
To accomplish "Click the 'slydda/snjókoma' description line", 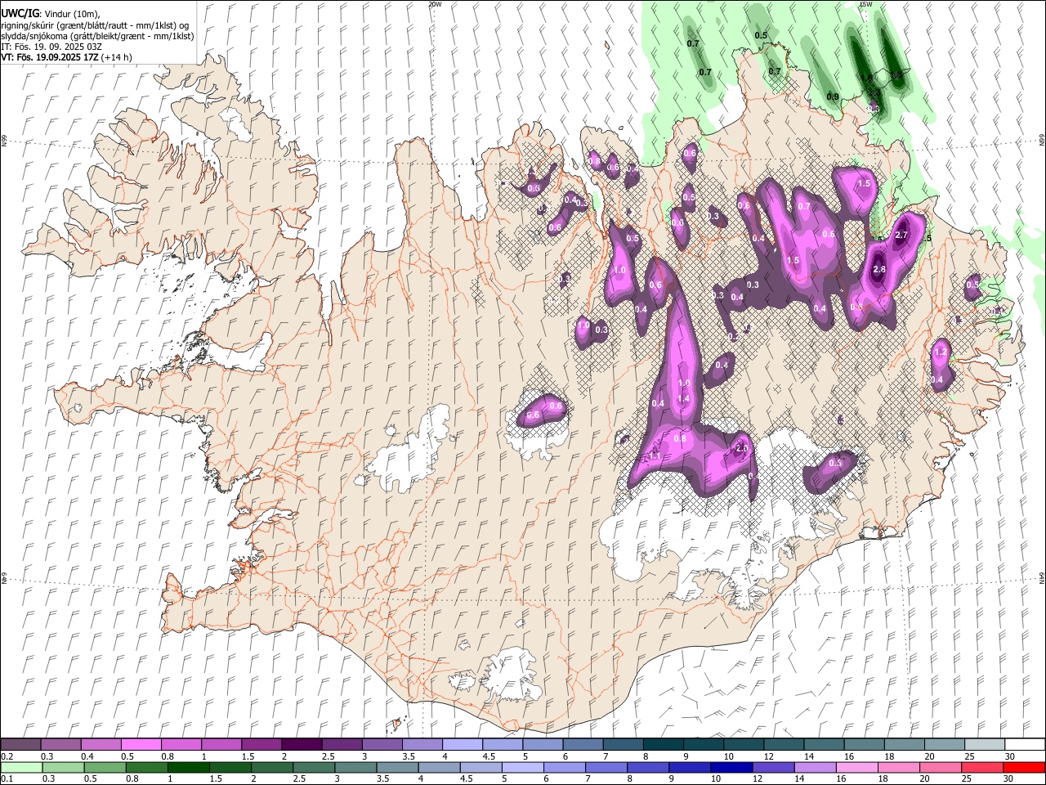I will click(x=97, y=36).
